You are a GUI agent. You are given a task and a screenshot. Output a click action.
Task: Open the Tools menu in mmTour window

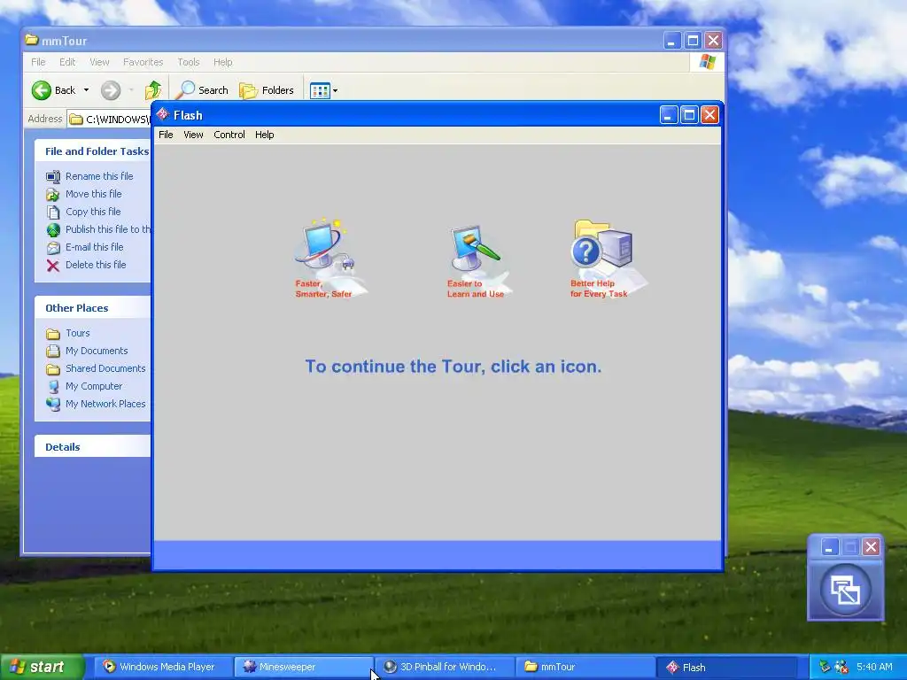189,62
